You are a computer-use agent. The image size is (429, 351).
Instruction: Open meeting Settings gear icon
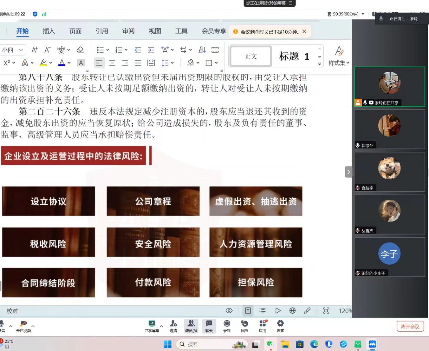point(280,326)
